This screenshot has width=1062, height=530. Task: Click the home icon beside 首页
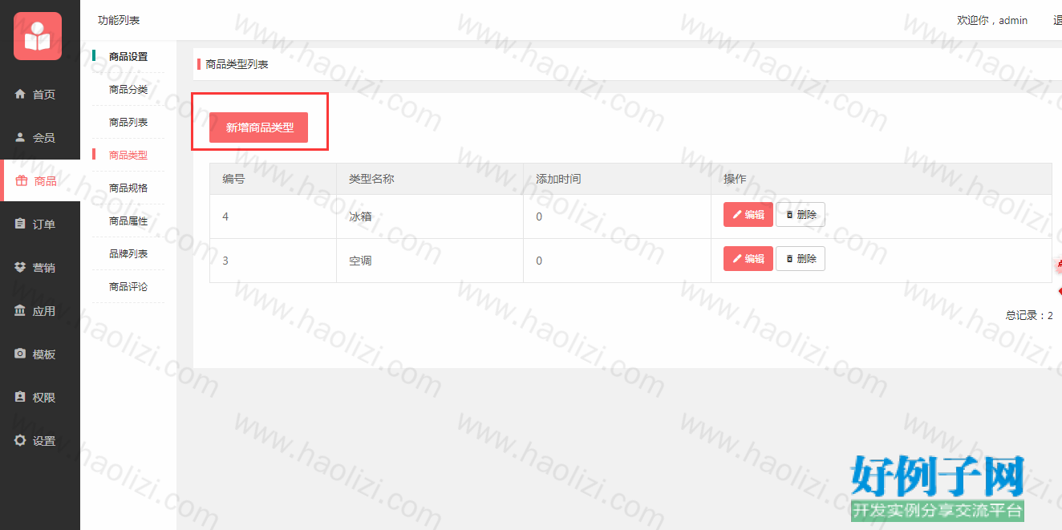pos(20,94)
